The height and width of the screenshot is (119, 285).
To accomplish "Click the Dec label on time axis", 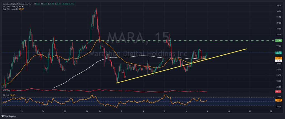I will click(x=100, y=111).
